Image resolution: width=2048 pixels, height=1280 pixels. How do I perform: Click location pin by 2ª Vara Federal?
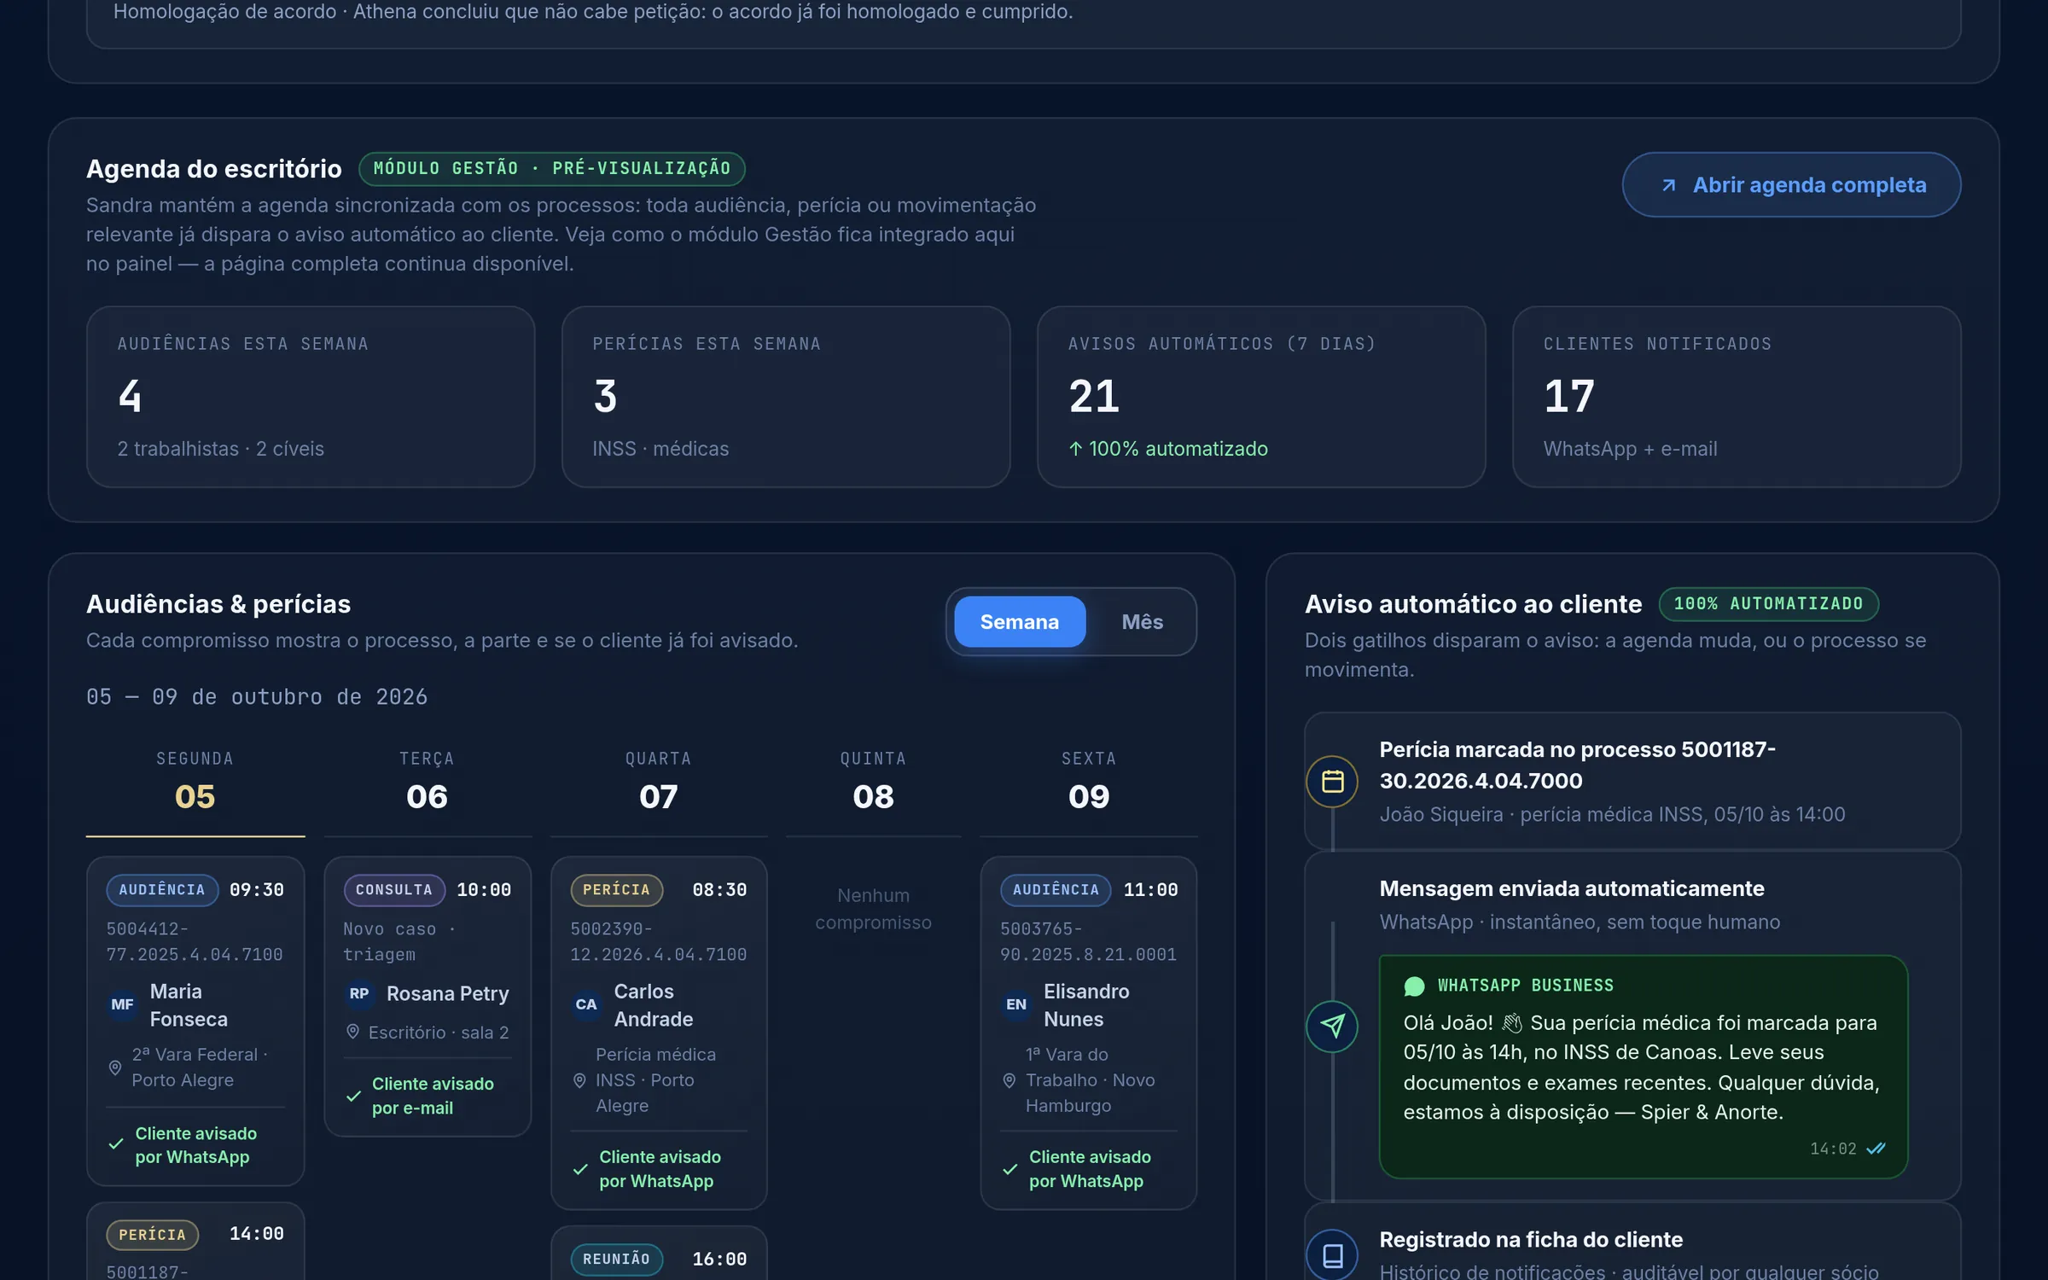(114, 1068)
